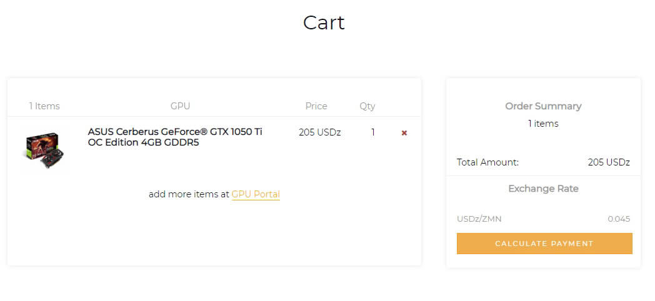Screen dimensions: 655x301
Task: Click the 1 Items column header
Action: coord(44,106)
